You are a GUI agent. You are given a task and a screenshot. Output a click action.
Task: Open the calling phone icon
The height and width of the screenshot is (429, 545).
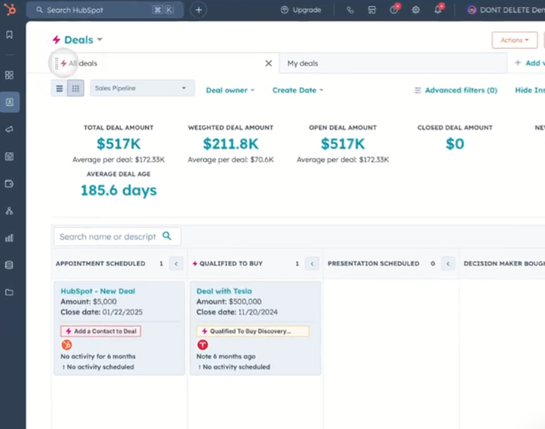(350, 10)
